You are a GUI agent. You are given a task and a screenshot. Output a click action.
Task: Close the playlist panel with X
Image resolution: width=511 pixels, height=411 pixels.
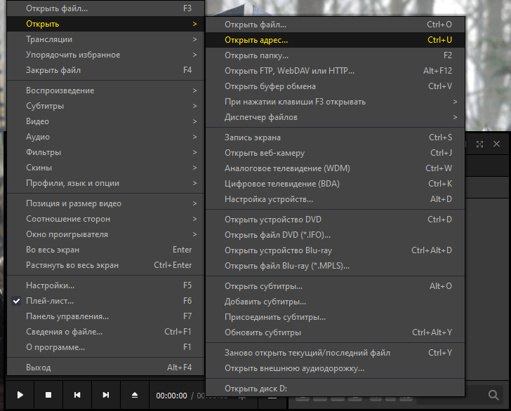tap(497, 144)
